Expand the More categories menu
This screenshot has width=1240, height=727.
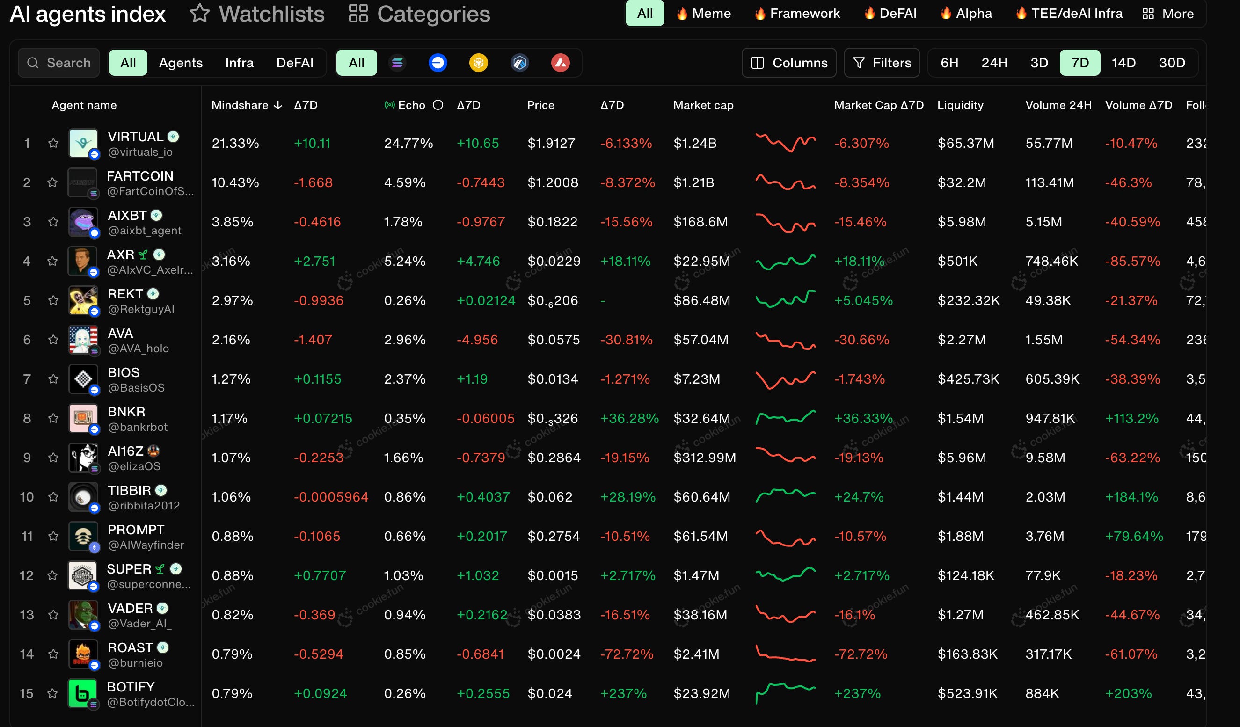pos(1168,14)
